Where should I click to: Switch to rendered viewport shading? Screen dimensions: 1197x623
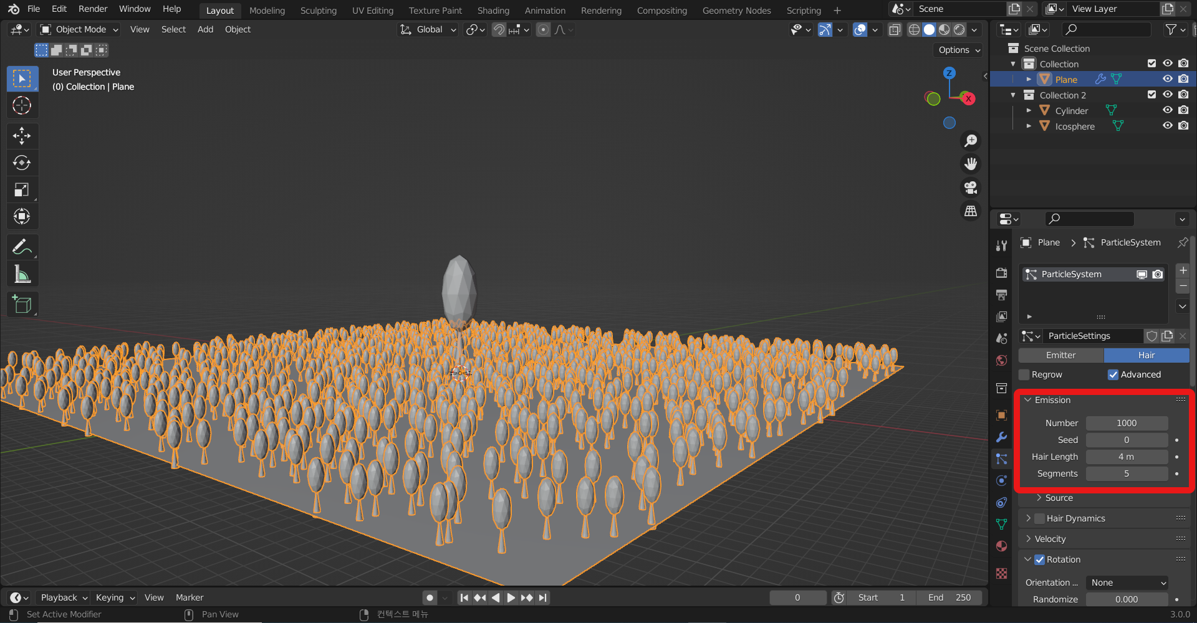click(x=959, y=29)
